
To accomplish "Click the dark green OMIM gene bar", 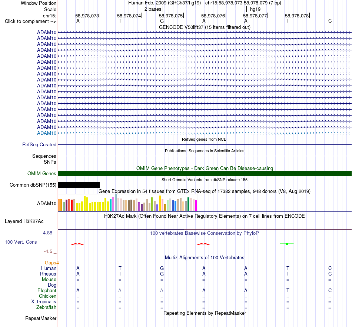I will 205,173.
